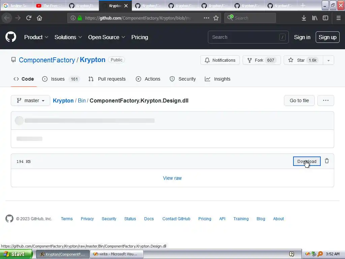Click the Go to file button
This screenshot has width=345, height=259.
click(299, 100)
